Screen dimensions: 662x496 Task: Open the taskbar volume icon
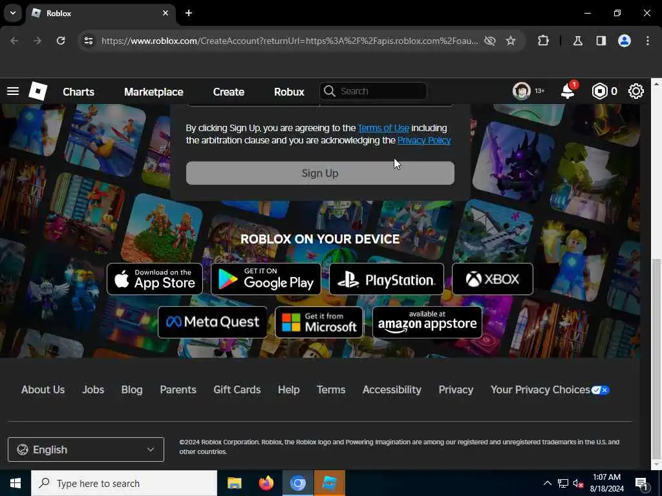pyautogui.click(x=578, y=483)
